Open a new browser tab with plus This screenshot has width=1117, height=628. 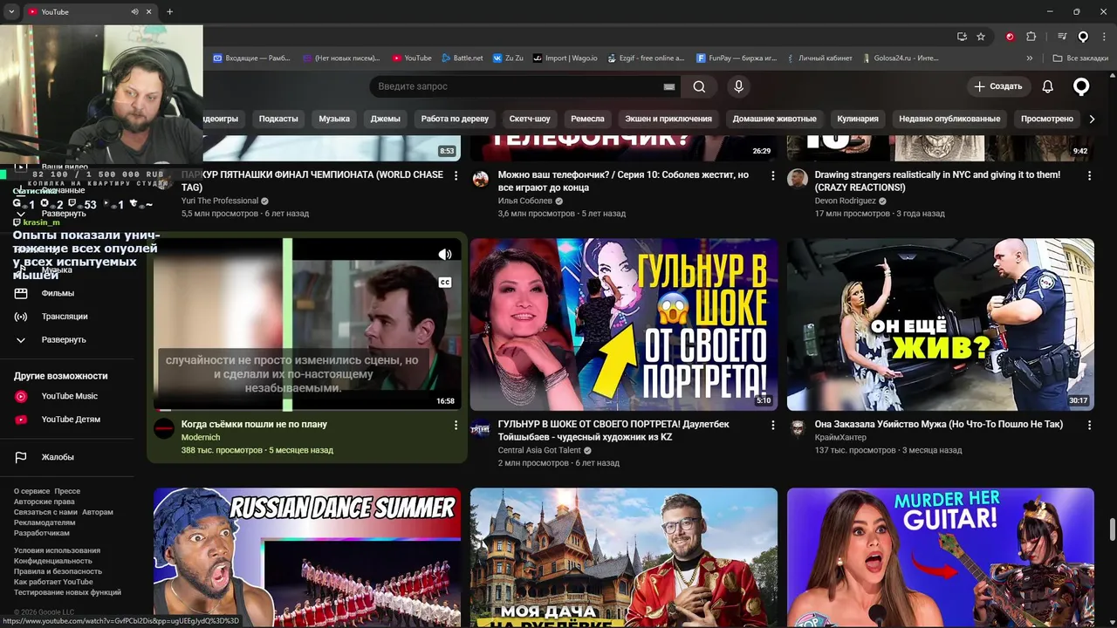[169, 12]
